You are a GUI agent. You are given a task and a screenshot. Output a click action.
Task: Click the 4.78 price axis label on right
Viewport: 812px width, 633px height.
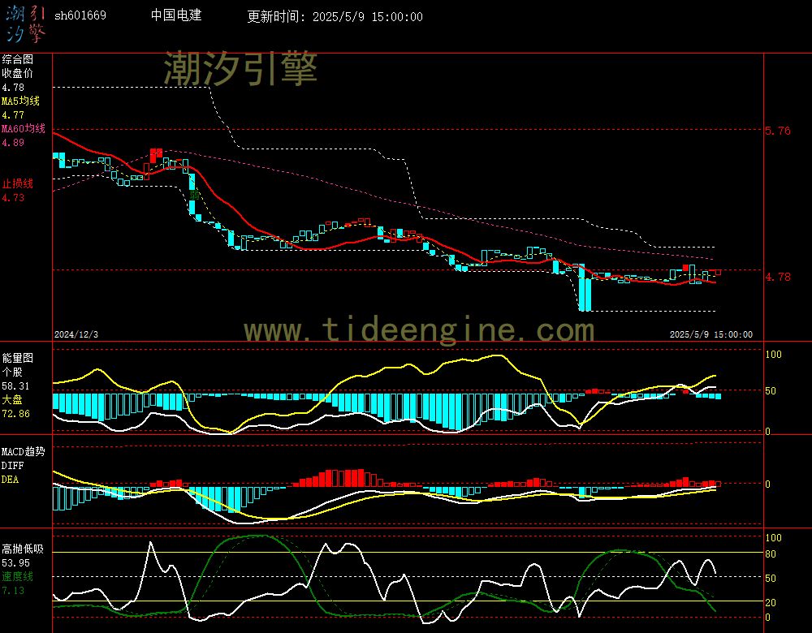(x=778, y=277)
